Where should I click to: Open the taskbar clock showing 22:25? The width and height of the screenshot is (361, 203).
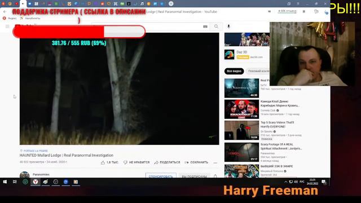pos(312,182)
